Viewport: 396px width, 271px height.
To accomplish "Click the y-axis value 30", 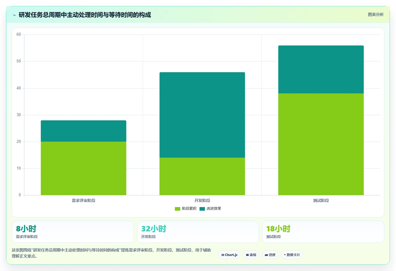I will 19,115.
